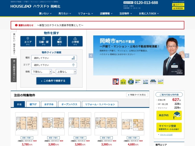The height and width of the screenshot is (146, 195).
Task: Click the エリア 選択して下さい field
Action: pyautogui.click(x=54, y=65)
